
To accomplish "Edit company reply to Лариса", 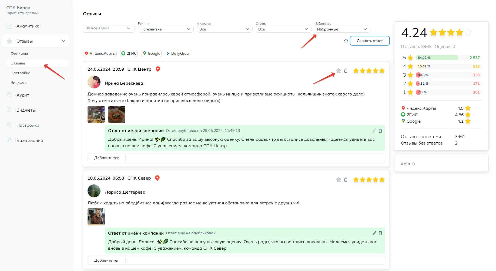I will pos(374,233).
